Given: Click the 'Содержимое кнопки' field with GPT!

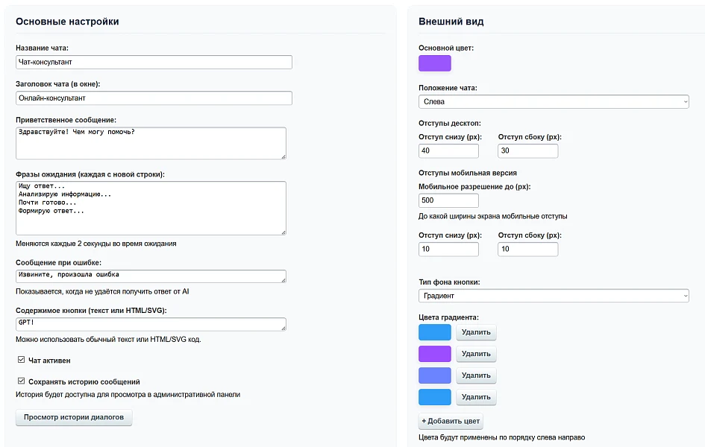Looking at the screenshot, I should pos(151,324).
